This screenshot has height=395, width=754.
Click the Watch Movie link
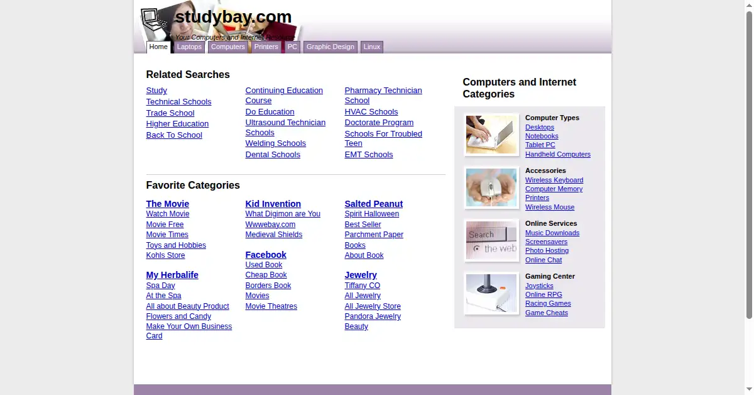pyautogui.click(x=168, y=214)
